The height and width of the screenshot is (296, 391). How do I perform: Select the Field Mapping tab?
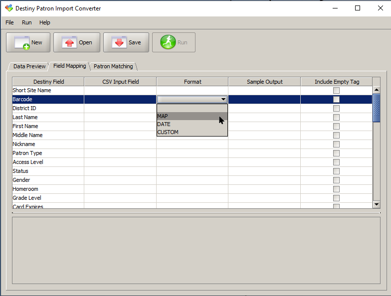[x=70, y=66]
